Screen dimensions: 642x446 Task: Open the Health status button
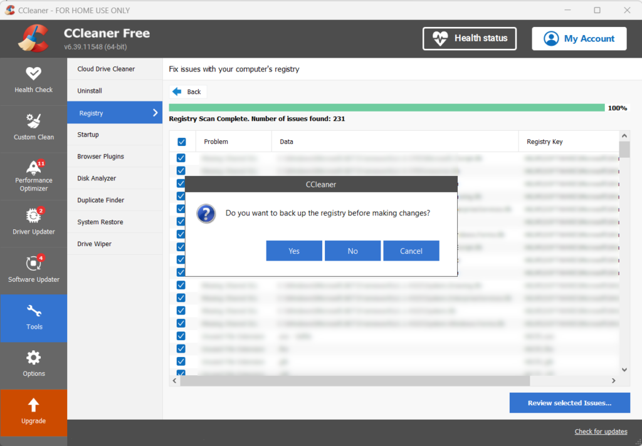click(470, 38)
